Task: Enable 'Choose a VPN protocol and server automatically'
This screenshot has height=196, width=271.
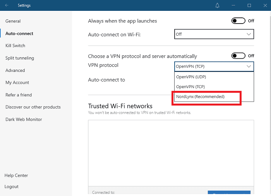Action: (x=238, y=56)
